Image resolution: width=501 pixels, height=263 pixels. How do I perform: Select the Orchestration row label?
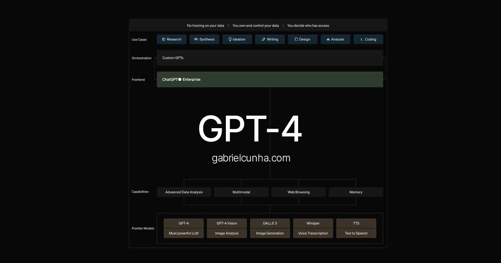click(x=142, y=58)
